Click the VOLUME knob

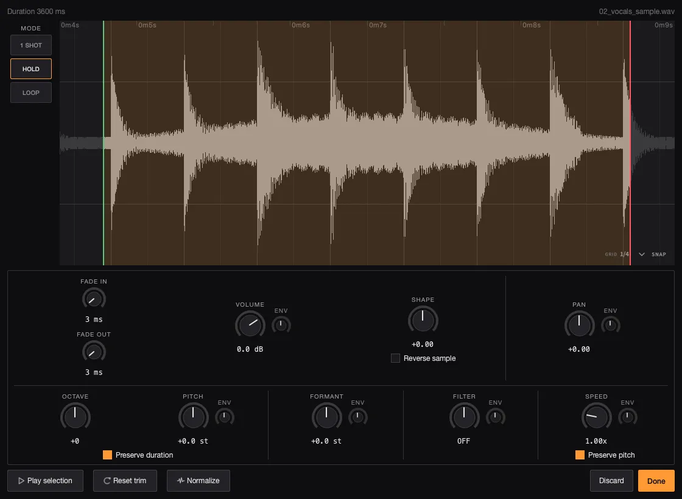tap(250, 325)
